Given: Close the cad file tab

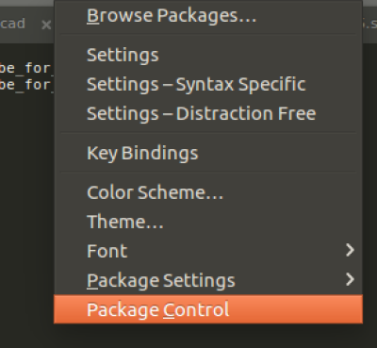Looking at the screenshot, I should coord(46,25).
